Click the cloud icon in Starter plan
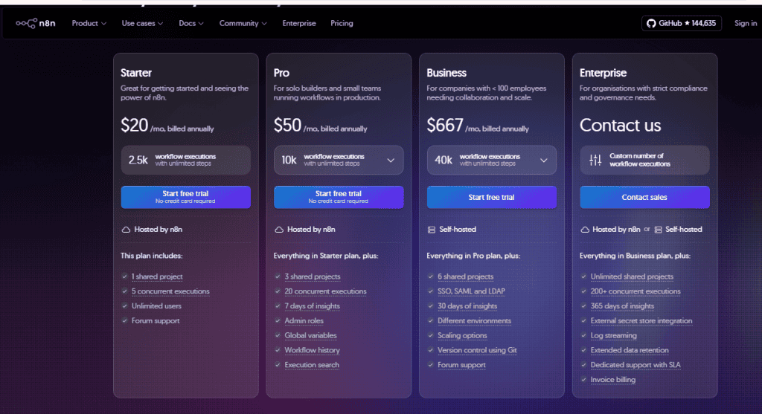Viewport: 762px width, 414px height. 126,230
